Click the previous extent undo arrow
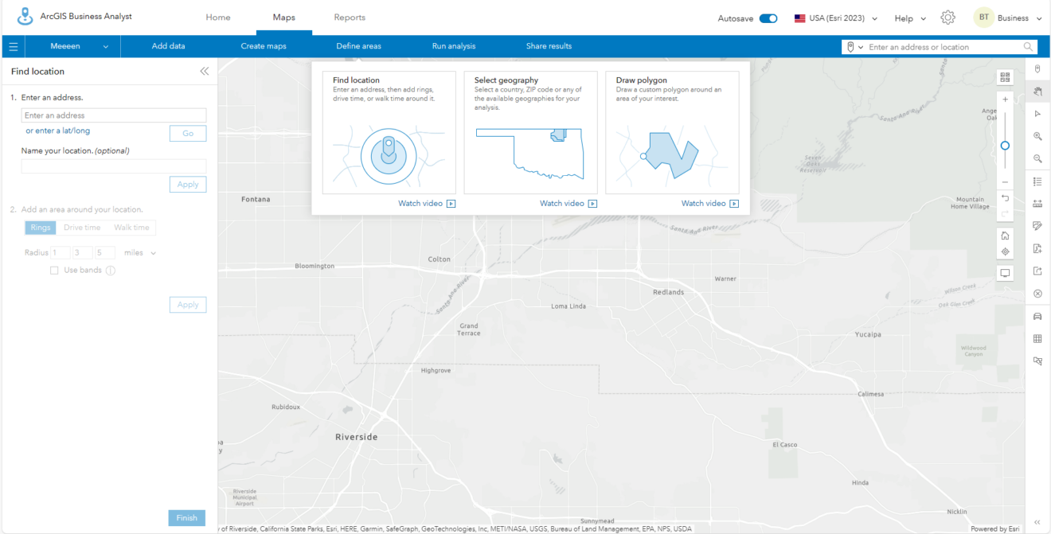The height and width of the screenshot is (534, 1051). (x=1005, y=198)
